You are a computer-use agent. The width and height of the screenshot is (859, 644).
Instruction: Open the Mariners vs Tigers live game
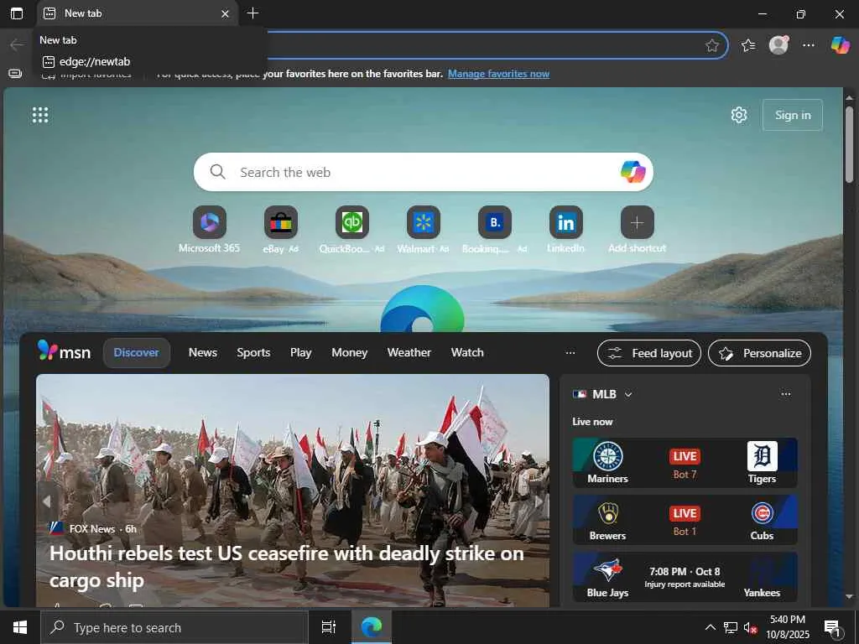(685, 463)
